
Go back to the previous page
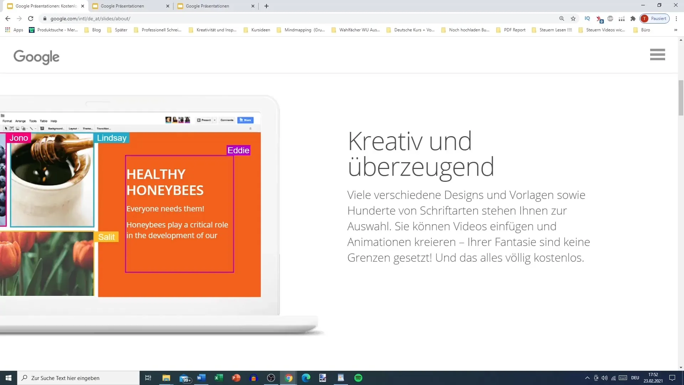8,19
